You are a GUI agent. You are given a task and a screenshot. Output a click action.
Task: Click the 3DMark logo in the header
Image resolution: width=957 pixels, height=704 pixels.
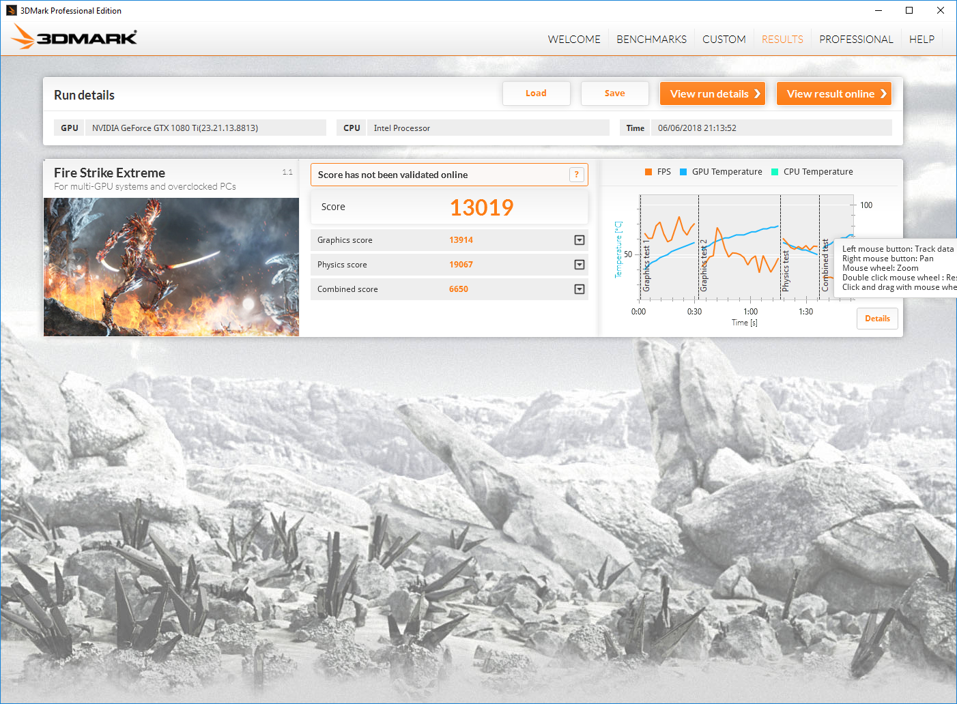(74, 38)
